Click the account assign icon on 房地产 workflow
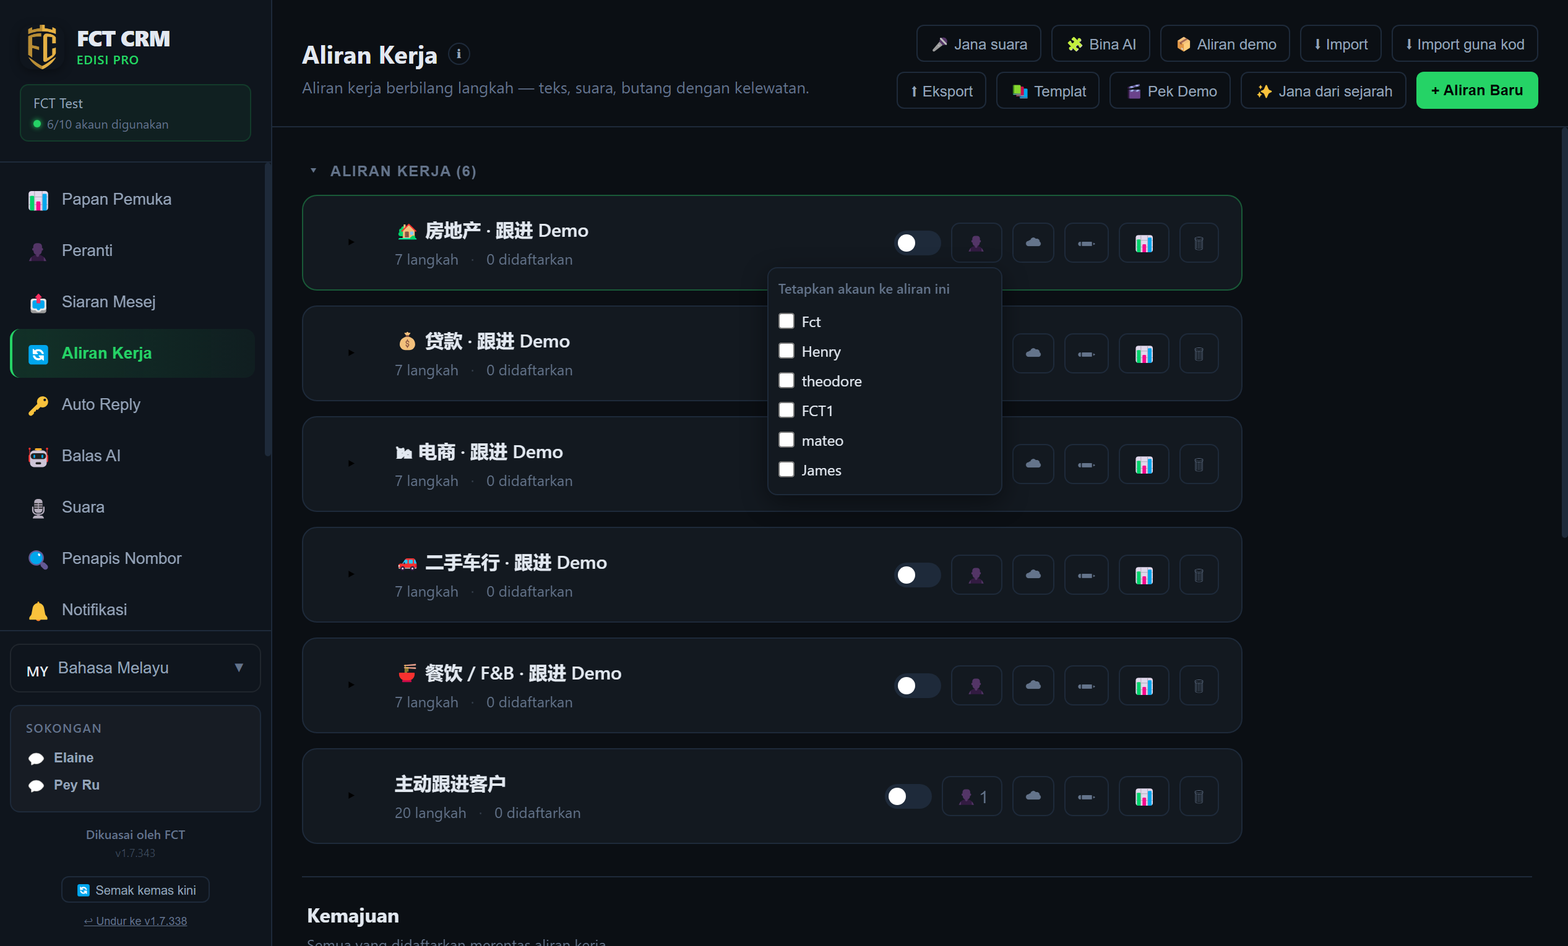1568x946 pixels. (976, 243)
